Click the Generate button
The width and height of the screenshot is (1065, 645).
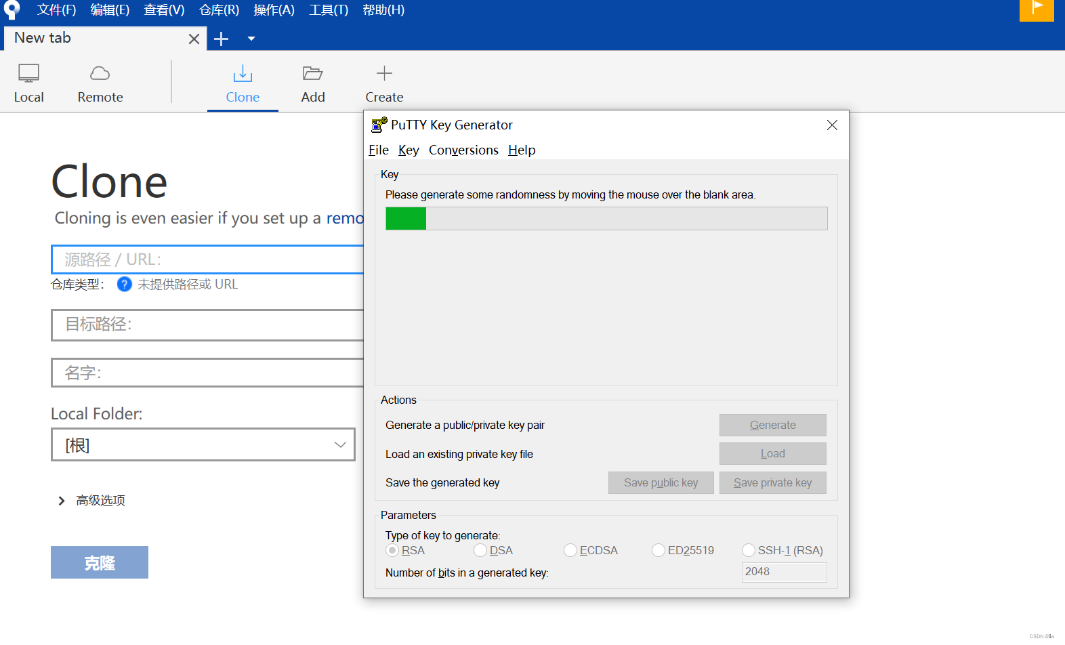(773, 425)
